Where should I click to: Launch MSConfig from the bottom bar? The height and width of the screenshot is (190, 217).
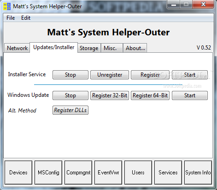[48, 173]
